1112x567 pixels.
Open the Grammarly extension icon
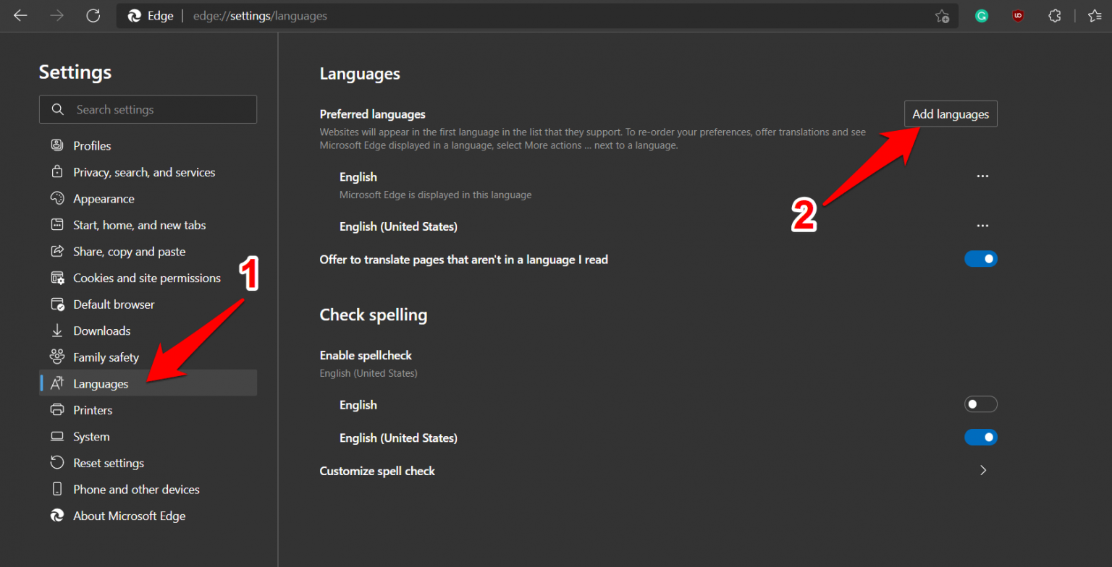click(981, 15)
